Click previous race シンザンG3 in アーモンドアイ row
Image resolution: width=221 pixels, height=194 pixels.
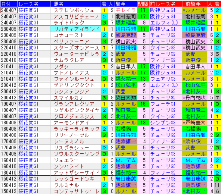click(163, 123)
